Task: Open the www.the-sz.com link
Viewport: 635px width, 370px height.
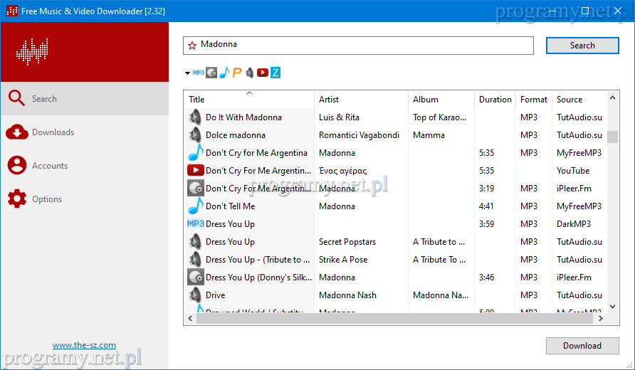Action: [x=84, y=345]
